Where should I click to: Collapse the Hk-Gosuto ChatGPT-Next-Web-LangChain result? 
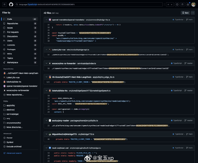[46, 77]
